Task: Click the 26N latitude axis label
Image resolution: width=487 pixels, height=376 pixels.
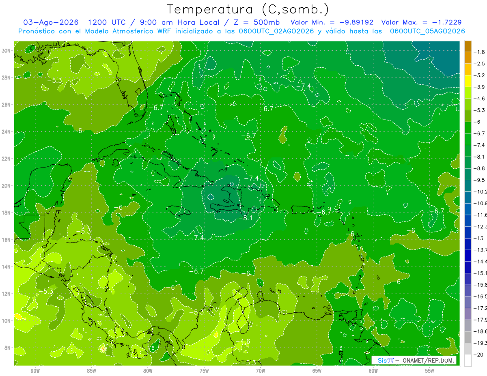Action: [6, 105]
